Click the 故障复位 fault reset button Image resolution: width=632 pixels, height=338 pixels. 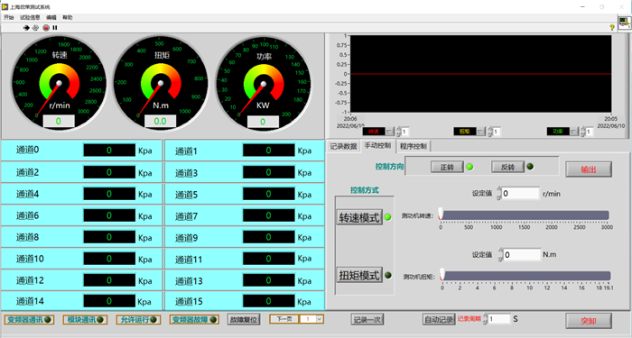[244, 319]
